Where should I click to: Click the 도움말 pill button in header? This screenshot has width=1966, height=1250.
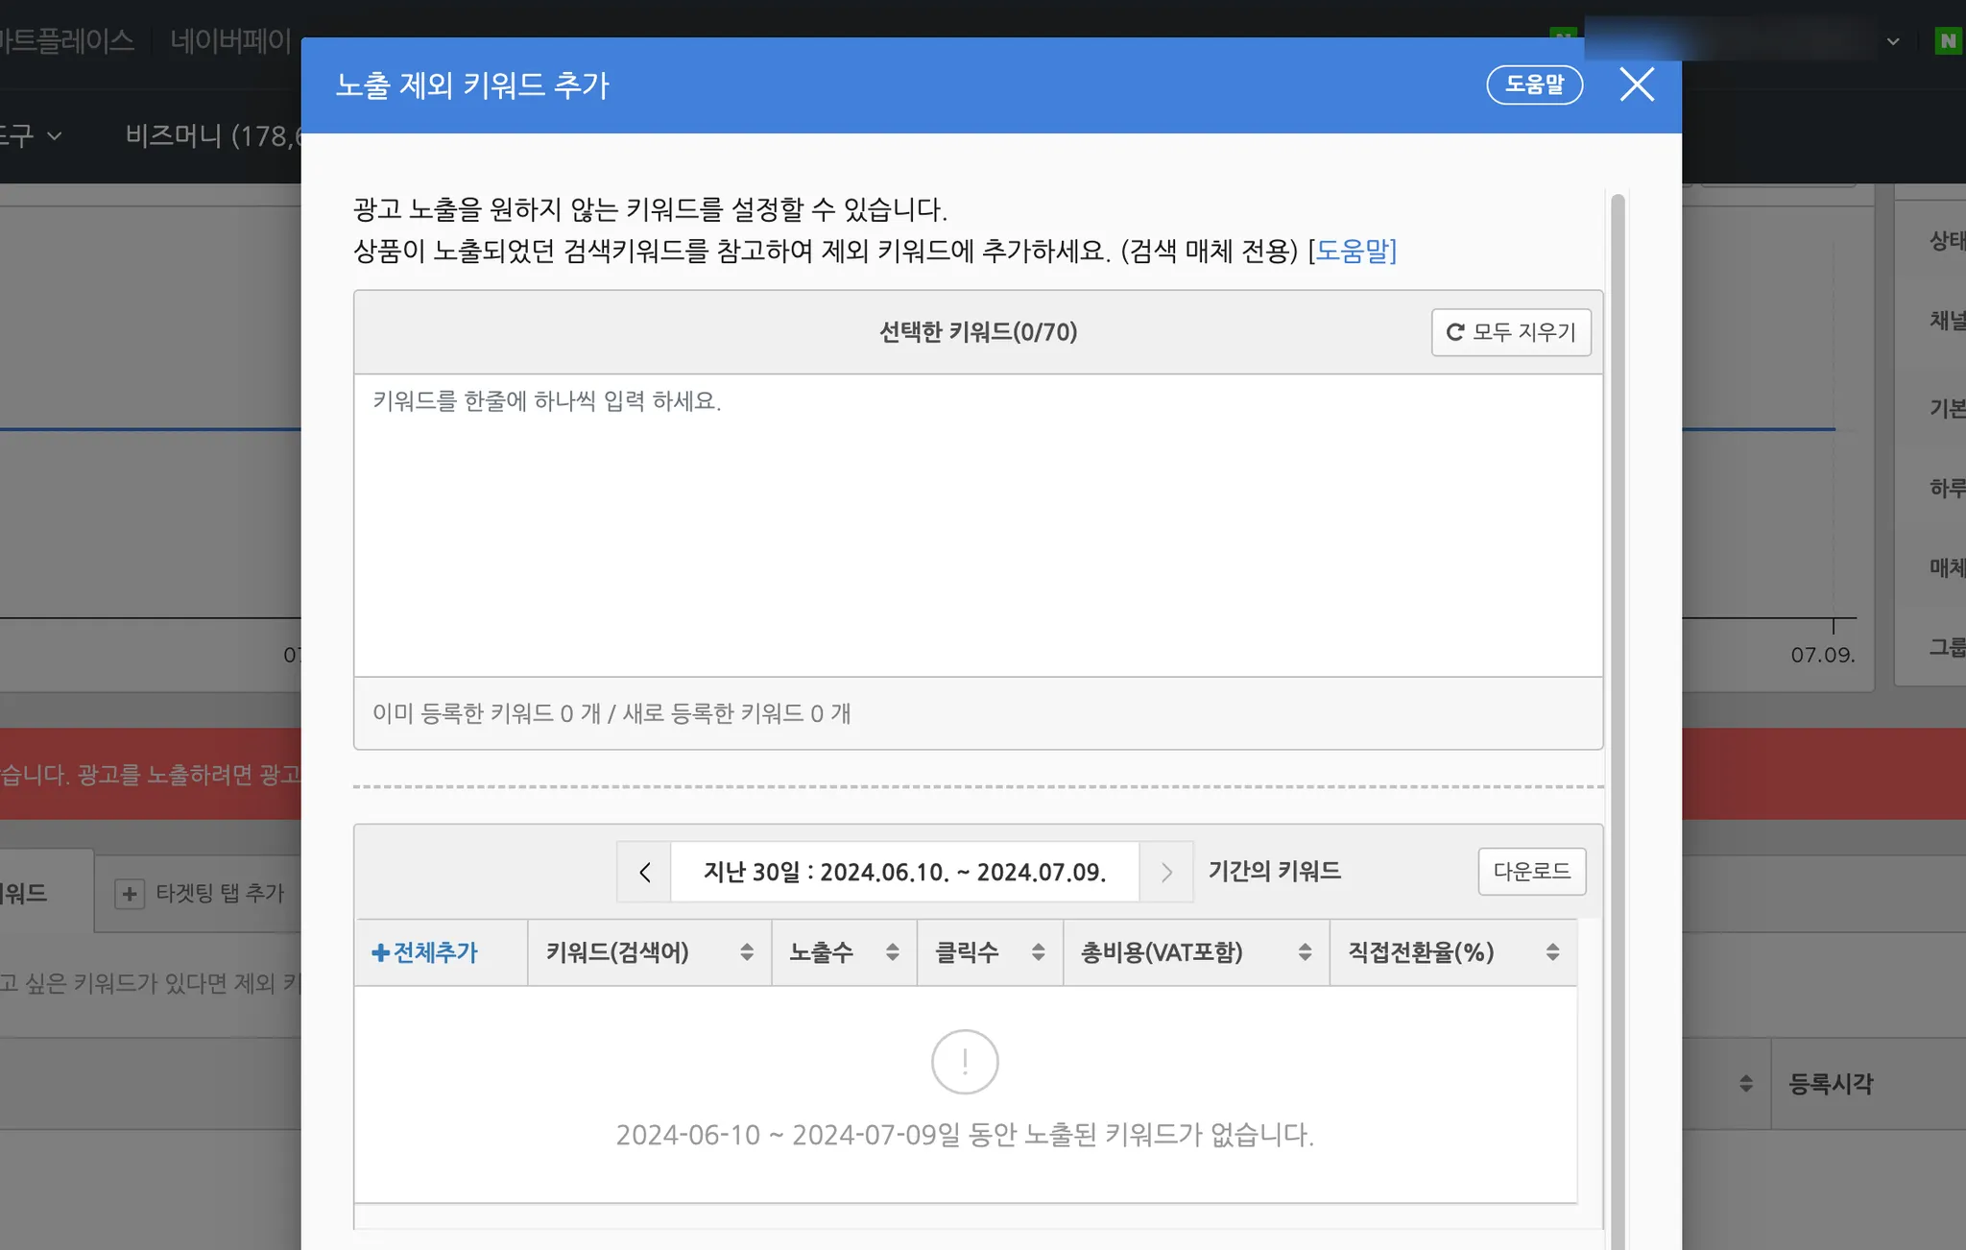1534,84
